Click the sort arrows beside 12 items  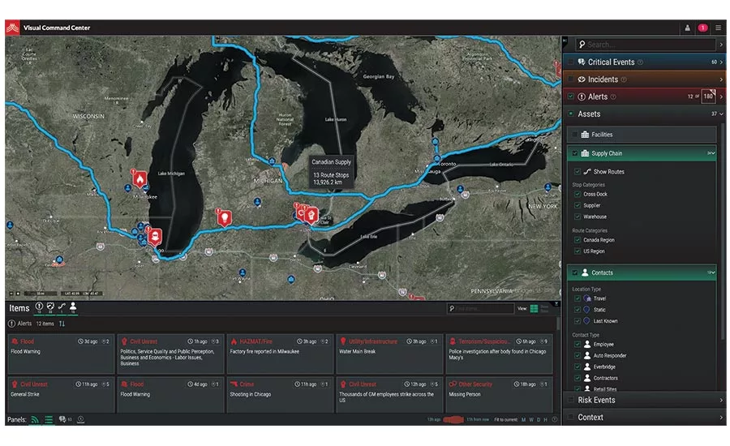(x=62, y=324)
